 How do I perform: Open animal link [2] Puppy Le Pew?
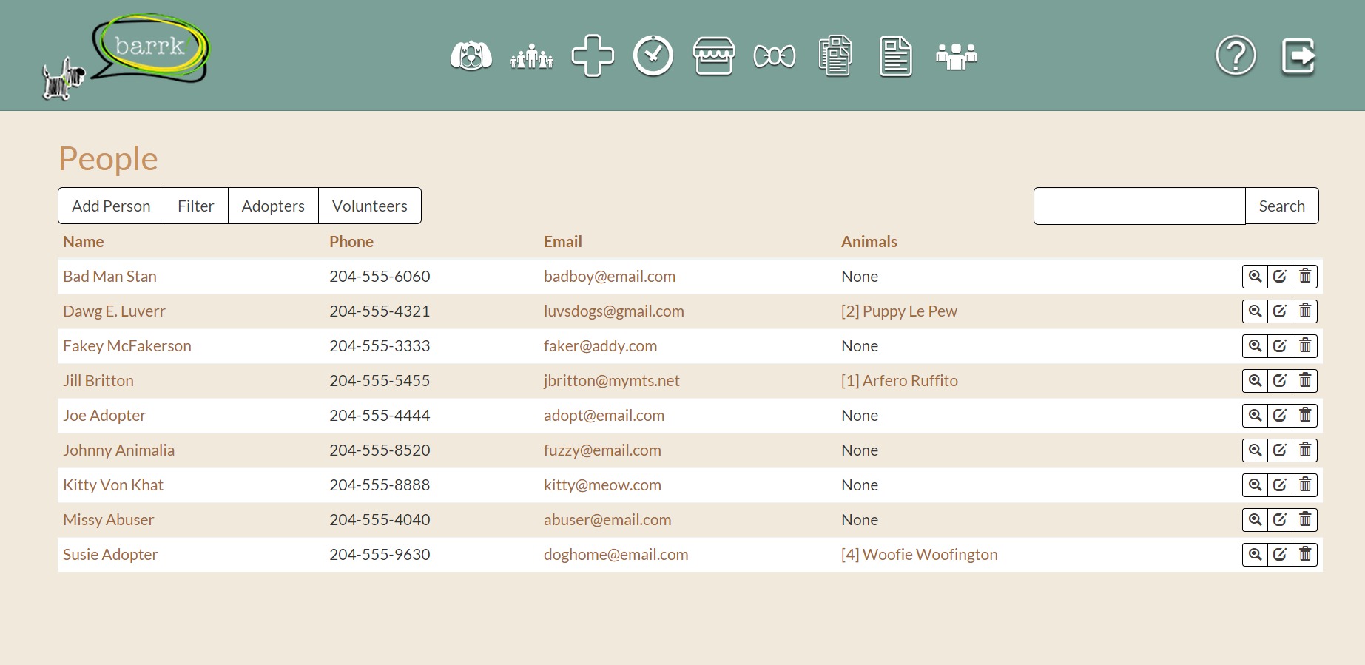(899, 311)
